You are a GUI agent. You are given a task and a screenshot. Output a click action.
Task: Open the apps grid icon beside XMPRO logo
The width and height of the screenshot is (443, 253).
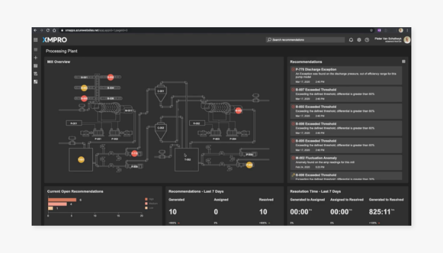click(x=35, y=40)
